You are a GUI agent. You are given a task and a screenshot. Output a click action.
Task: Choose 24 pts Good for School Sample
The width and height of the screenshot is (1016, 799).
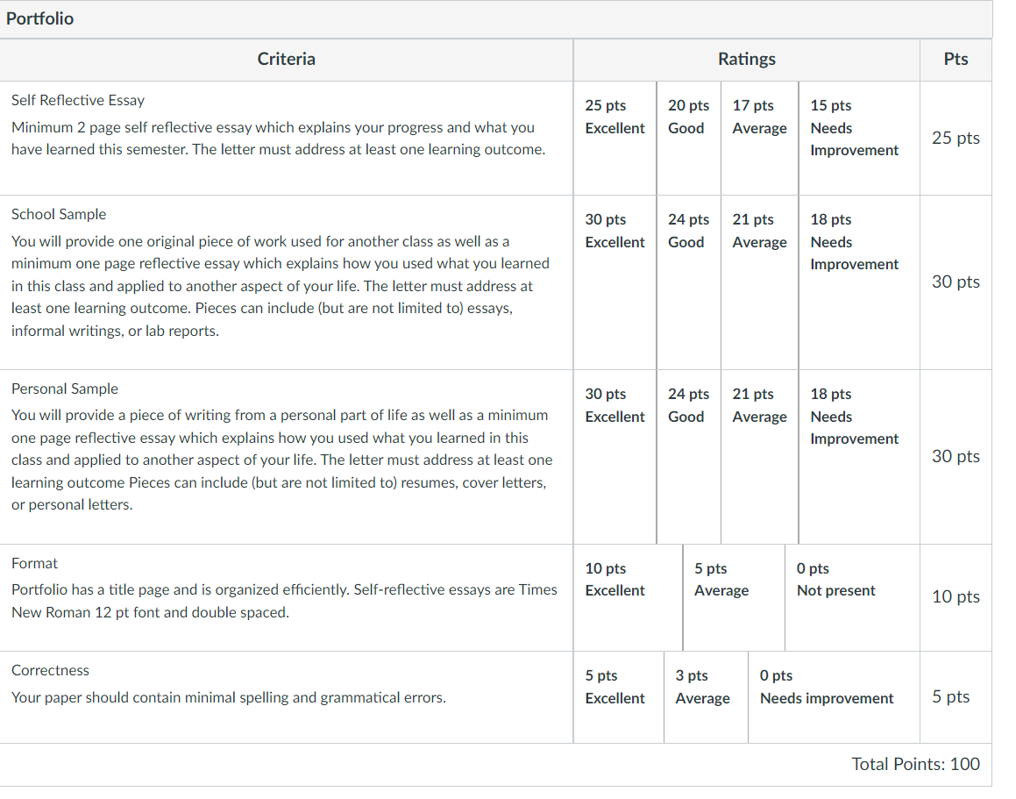[688, 282]
